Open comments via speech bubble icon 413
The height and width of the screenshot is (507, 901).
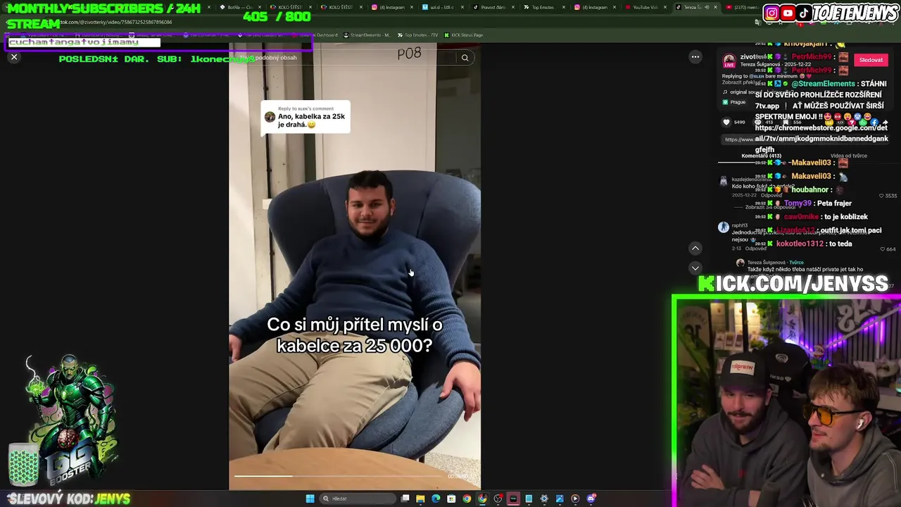pos(757,122)
